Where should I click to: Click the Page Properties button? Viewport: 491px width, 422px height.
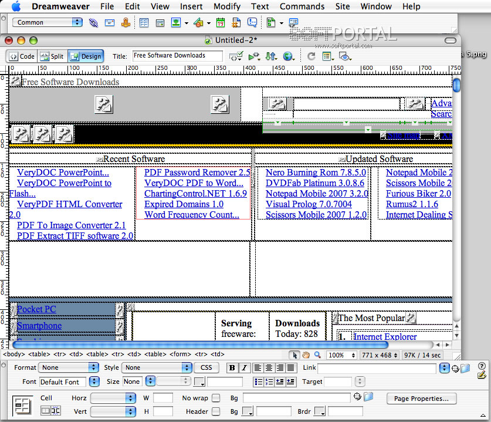421,399
